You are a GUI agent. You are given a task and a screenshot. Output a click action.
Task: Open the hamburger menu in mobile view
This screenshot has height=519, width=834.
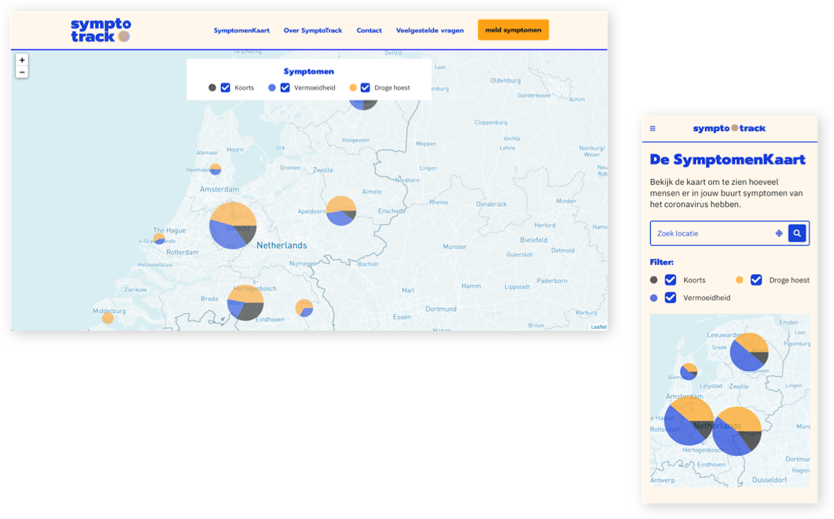point(653,128)
